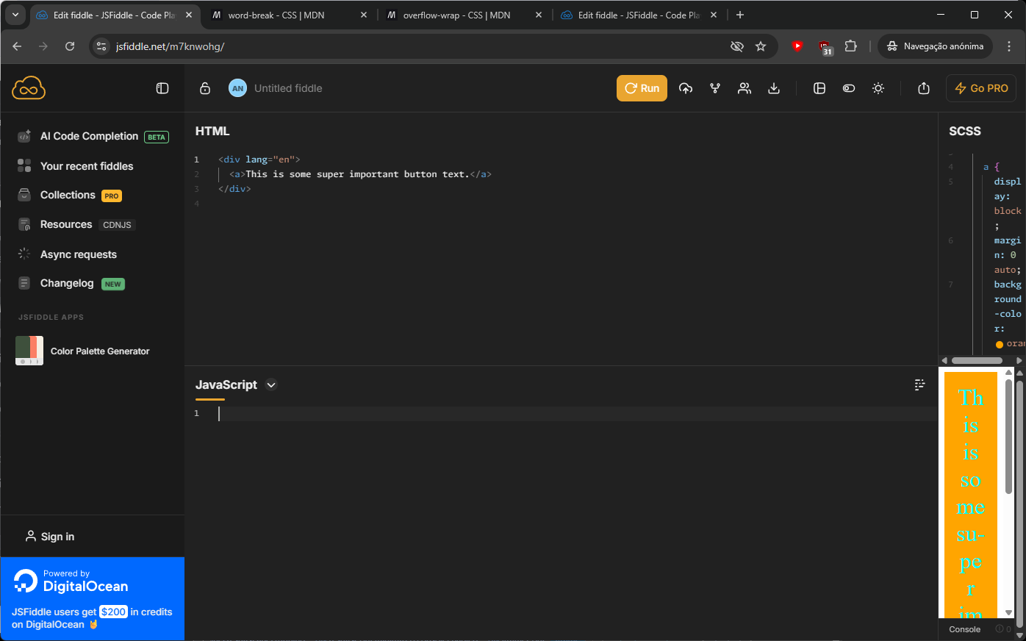Click the share/export icon
Screen dimensions: 1026x641
[x=924, y=88]
